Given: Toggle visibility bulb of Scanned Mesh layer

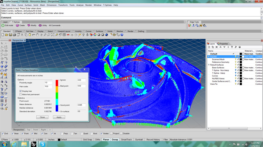Looking at the screenshot, I should pos(236,60).
